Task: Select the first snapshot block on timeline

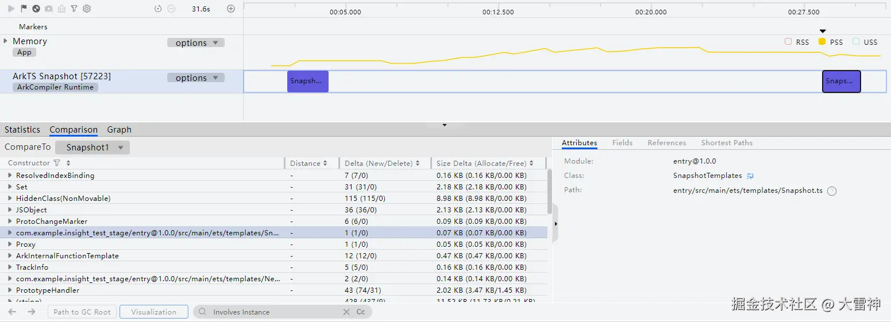Action: 308,82
